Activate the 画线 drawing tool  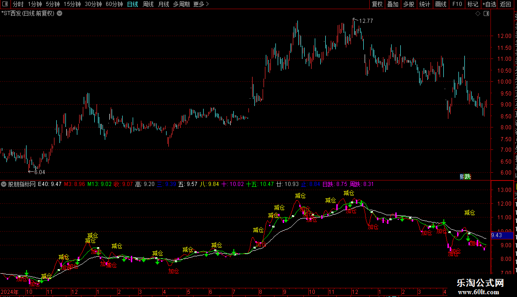click(x=441, y=4)
